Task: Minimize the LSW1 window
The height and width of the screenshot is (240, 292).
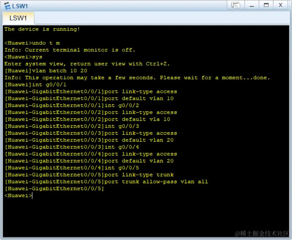Action: pos(252,5)
